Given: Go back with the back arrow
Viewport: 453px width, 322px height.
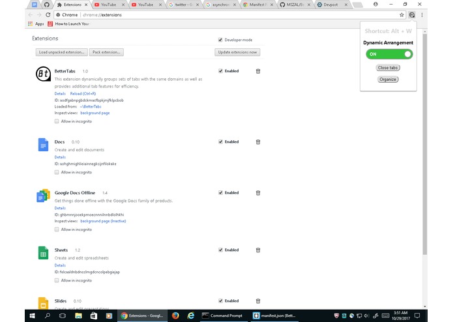Looking at the screenshot, I should point(31,15).
